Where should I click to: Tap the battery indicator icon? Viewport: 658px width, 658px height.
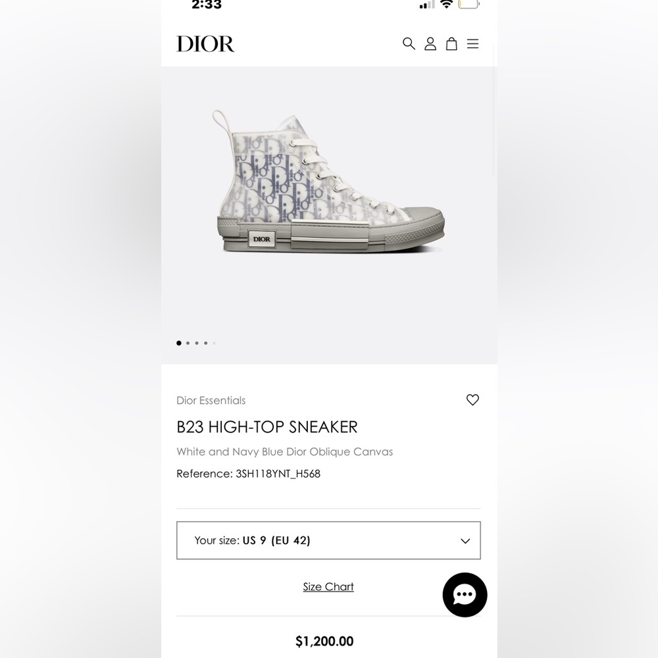point(468,5)
